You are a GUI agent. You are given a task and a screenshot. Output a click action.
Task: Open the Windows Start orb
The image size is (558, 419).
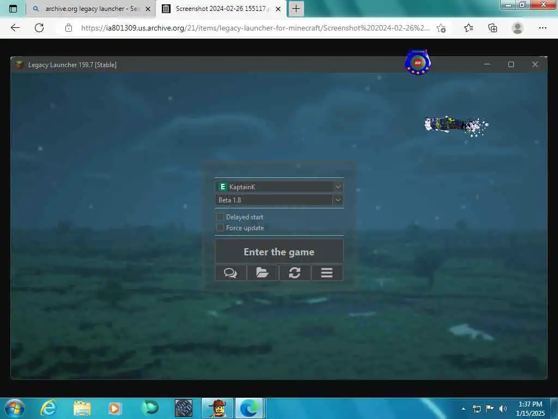(15, 408)
